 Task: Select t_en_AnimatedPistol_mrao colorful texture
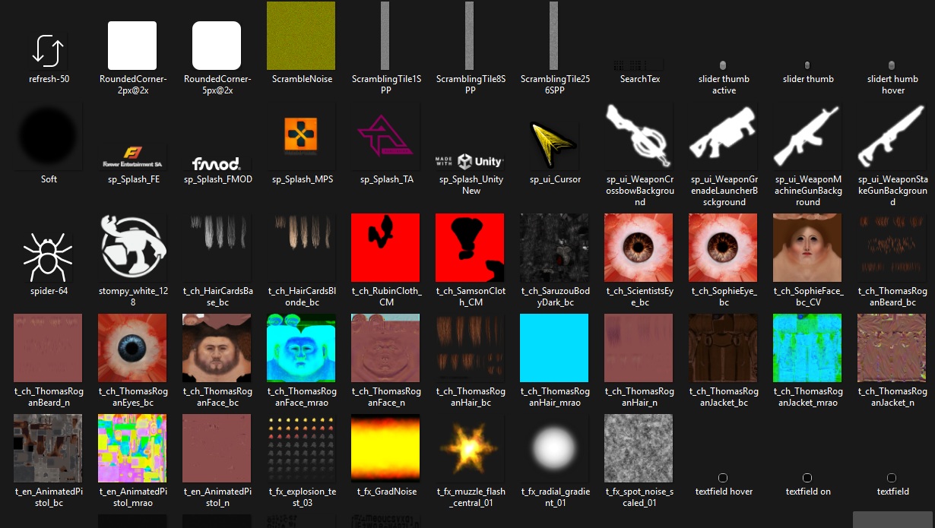click(133, 448)
